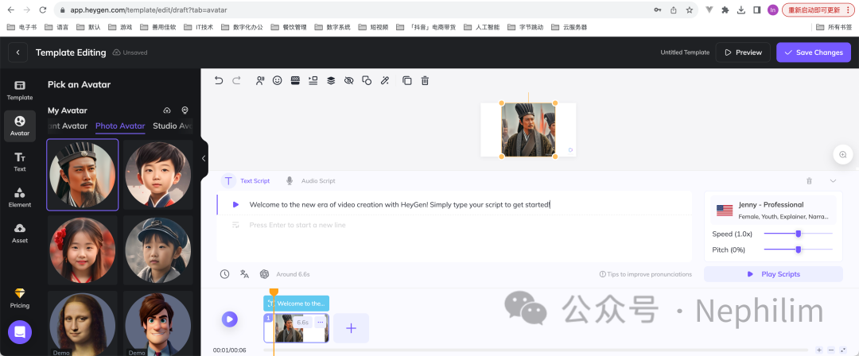
Task: Click the ChatGPT script writer icon
Action: 264,274
